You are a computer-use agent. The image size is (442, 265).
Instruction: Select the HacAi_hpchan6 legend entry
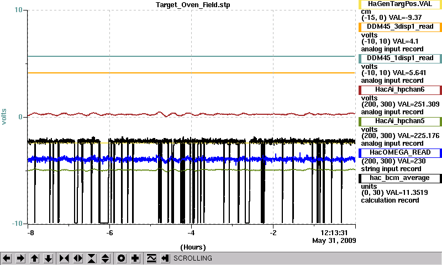(x=400, y=90)
